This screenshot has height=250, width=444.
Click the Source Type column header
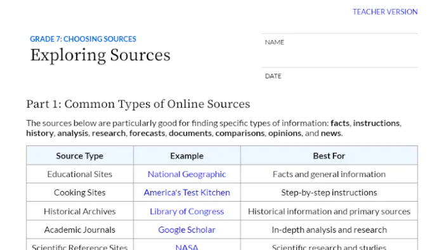pos(79,155)
